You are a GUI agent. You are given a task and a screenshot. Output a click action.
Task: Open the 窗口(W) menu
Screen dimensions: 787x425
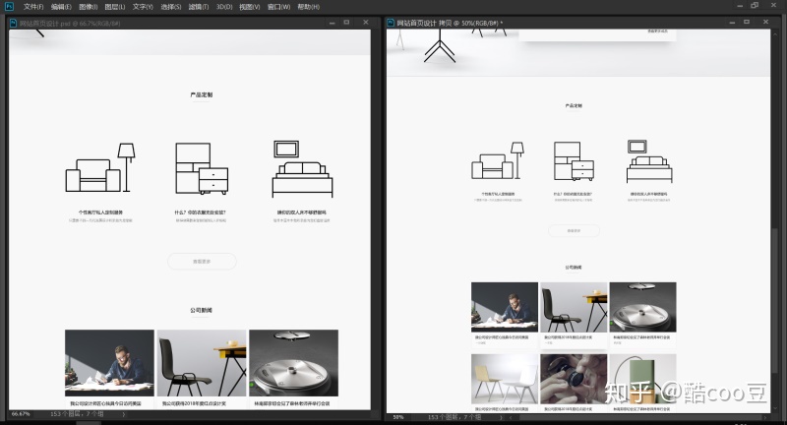[278, 7]
